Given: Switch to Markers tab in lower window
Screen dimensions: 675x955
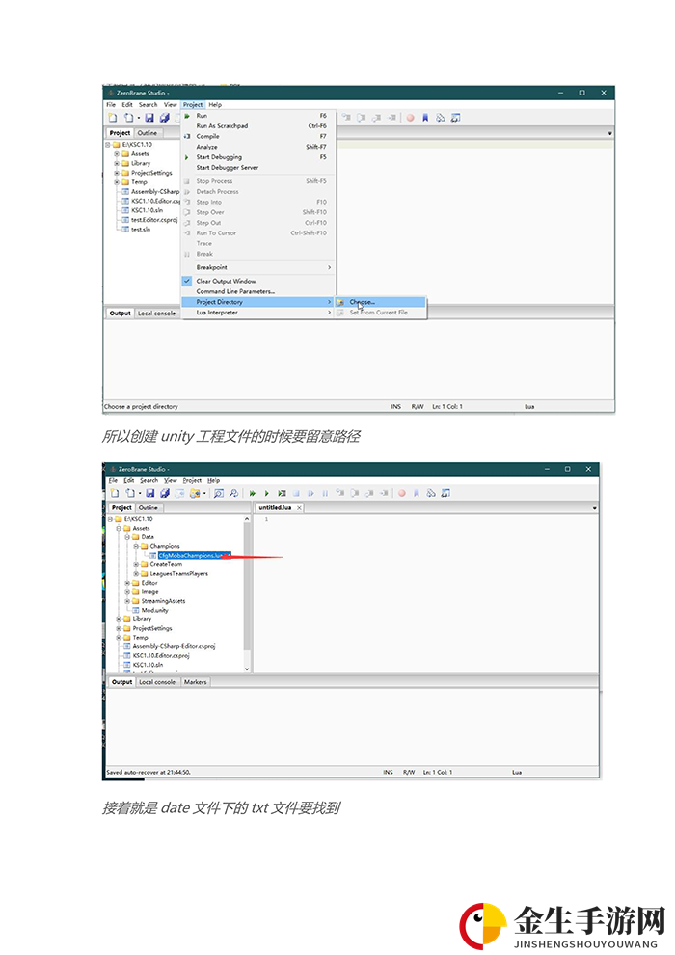Looking at the screenshot, I should [195, 682].
